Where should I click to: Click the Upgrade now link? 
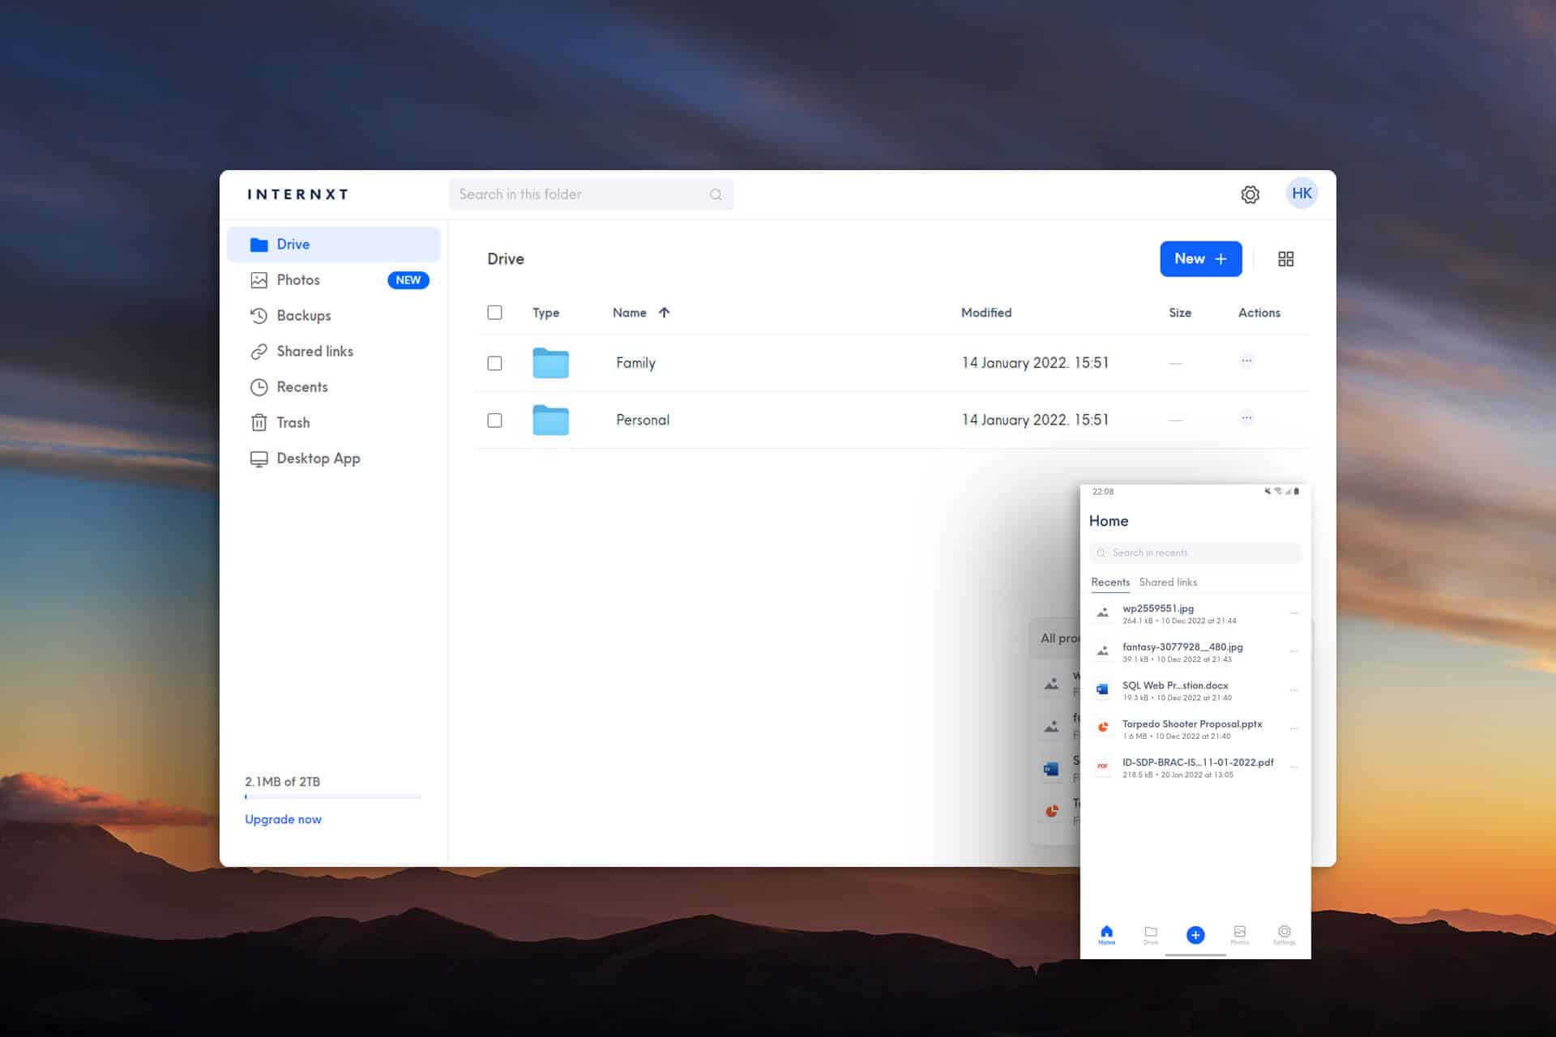click(x=283, y=820)
